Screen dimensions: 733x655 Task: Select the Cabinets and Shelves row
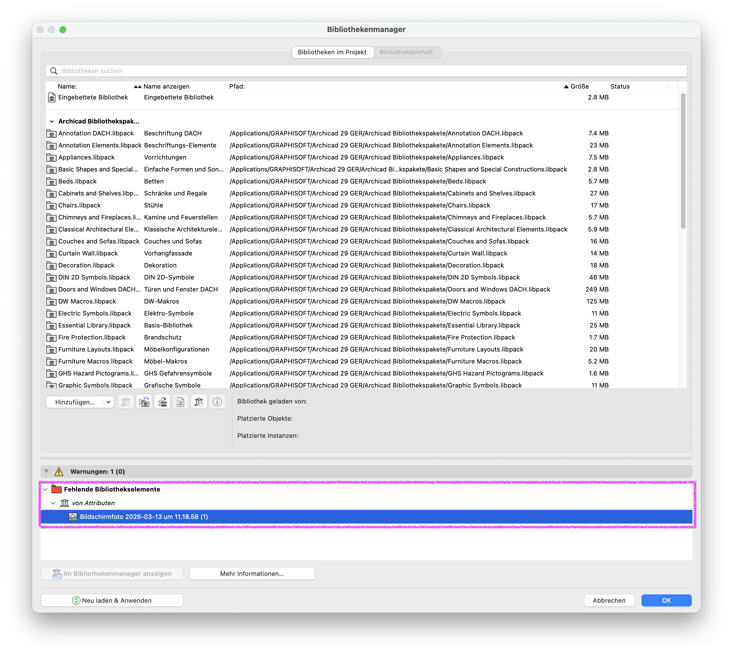(362, 194)
